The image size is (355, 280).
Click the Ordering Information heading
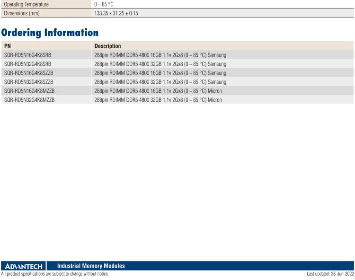point(50,33)
